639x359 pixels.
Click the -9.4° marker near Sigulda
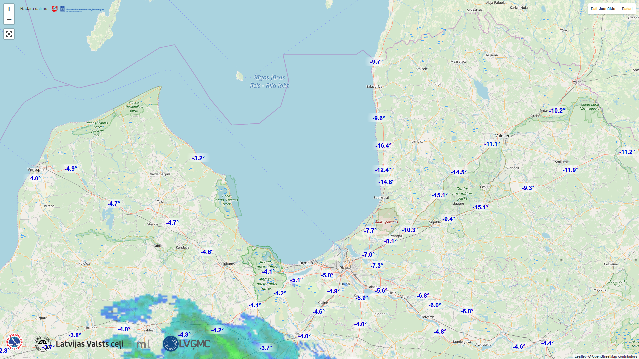pos(449,219)
